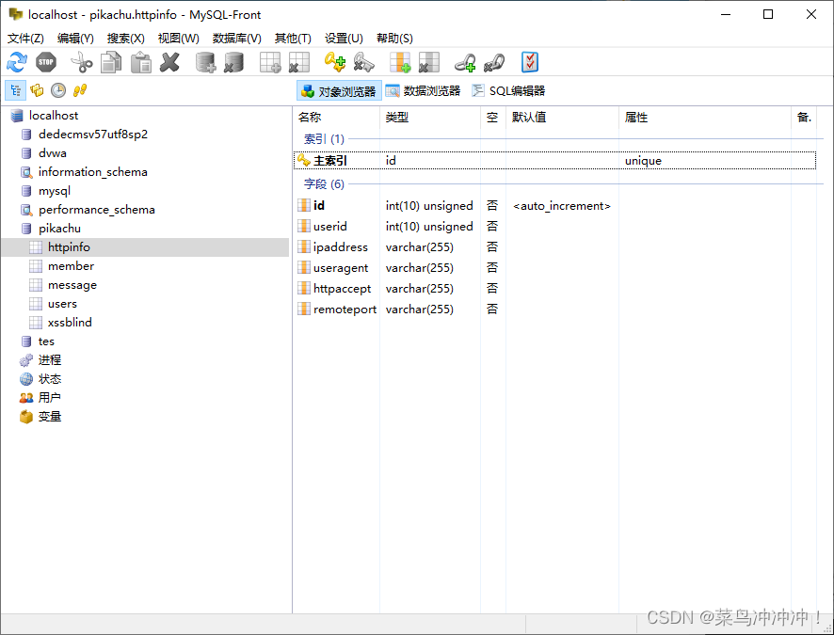Toggle the clock SQL History panel button
The image size is (834, 635).
click(x=58, y=90)
